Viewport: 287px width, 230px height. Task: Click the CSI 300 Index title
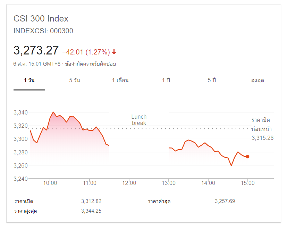click(x=41, y=19)
